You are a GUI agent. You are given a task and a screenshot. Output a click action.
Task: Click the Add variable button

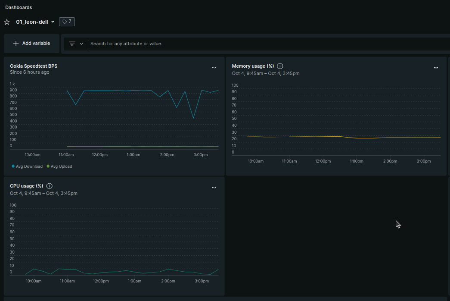point(31,43)
